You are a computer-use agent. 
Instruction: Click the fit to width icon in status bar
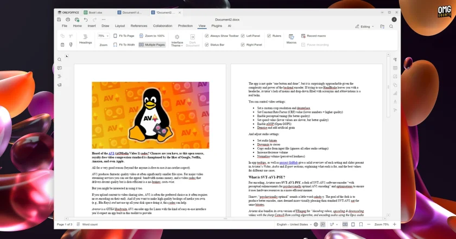coord(361,224)
